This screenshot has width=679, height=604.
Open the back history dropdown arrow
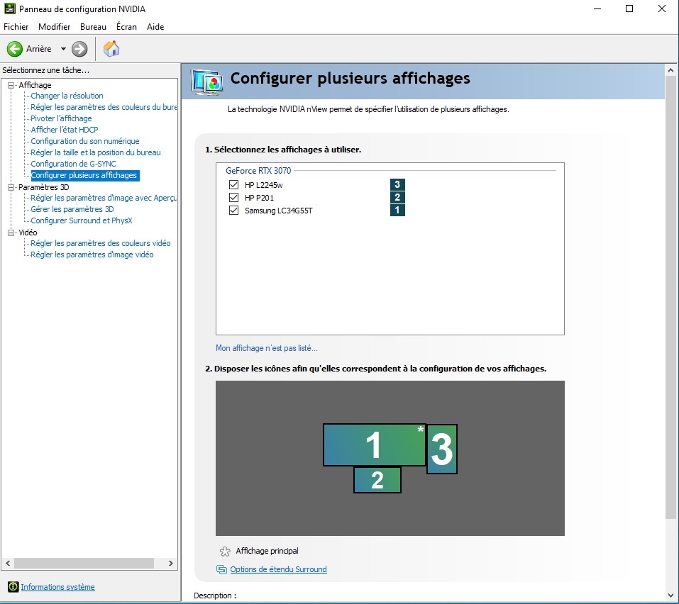63,49
